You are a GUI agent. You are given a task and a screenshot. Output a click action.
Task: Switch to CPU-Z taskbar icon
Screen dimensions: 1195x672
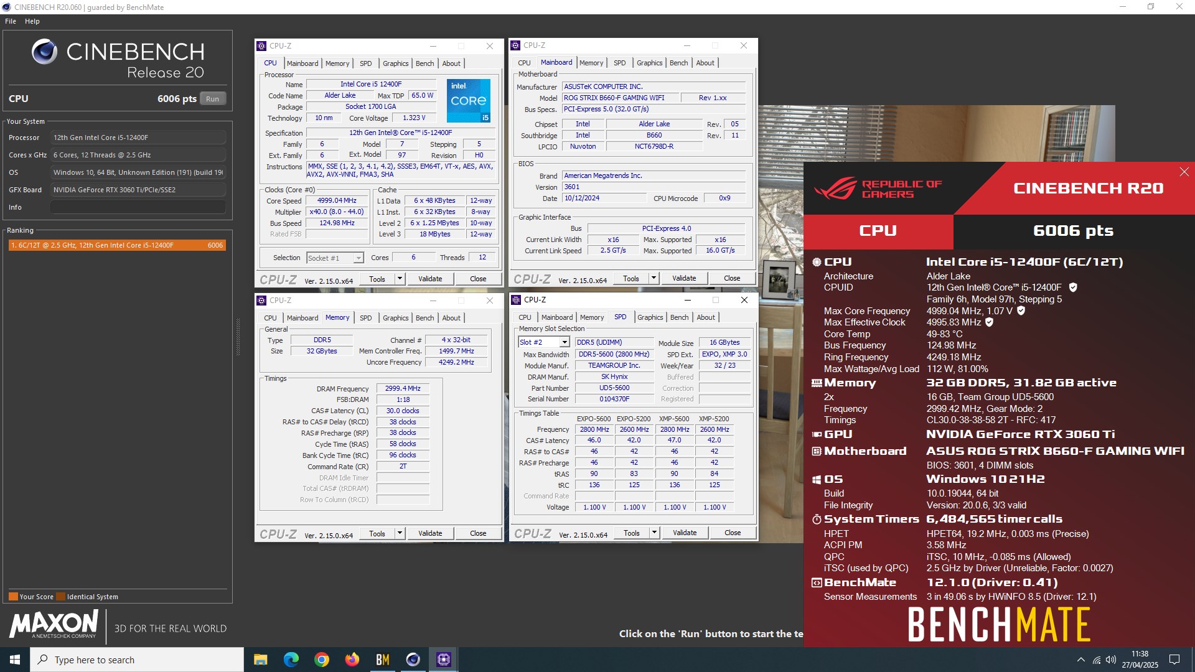[x=444, y=660]
